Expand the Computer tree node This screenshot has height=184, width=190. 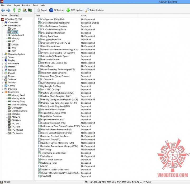[3, 22]
